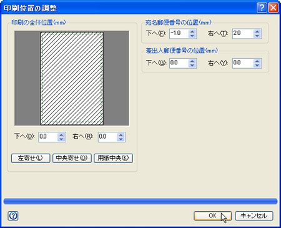Click the hatched print area preview

pos(72,78)
